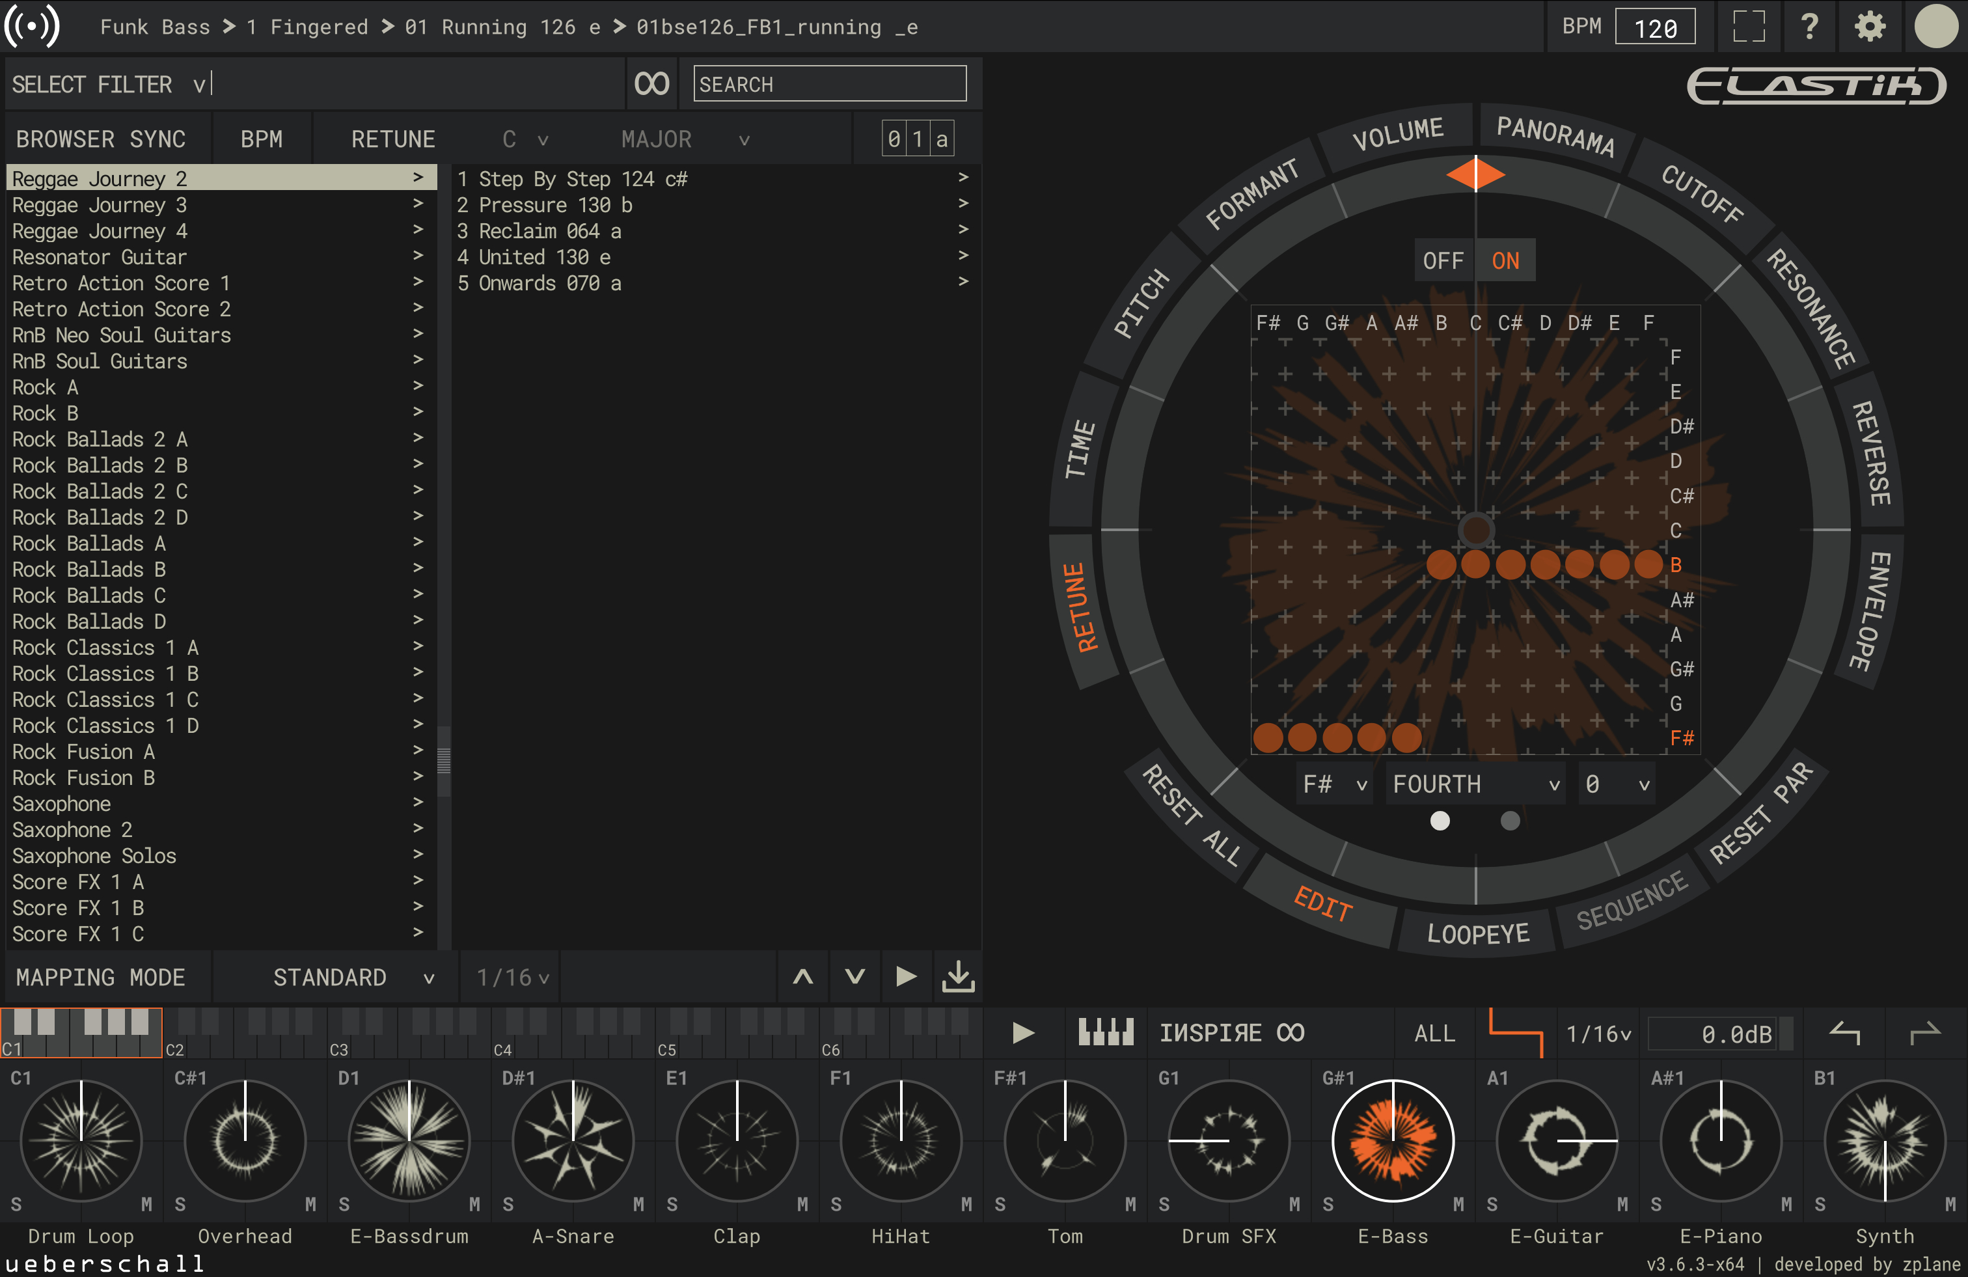Screen dimensions: 1968x1277
Task: Toggle the fullscreen view icon
Action: 1749,27
